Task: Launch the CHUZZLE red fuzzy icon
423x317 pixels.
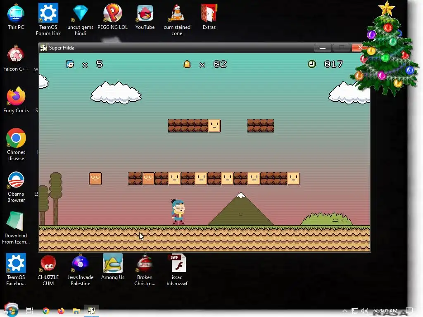Action: coord(48,270)
